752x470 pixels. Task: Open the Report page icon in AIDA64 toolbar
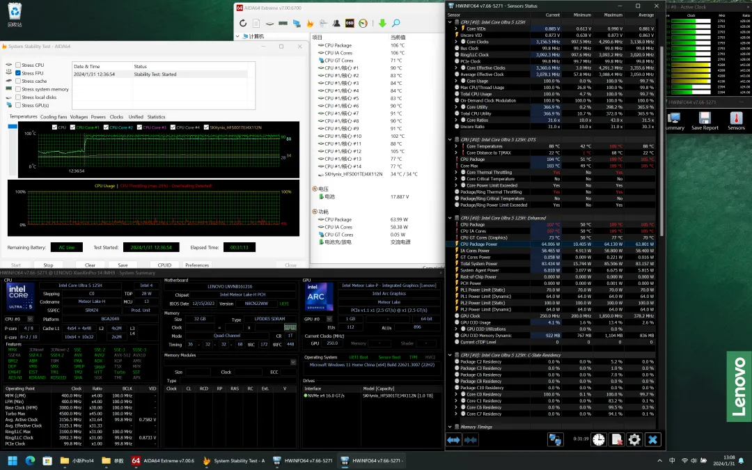point(256,23)
